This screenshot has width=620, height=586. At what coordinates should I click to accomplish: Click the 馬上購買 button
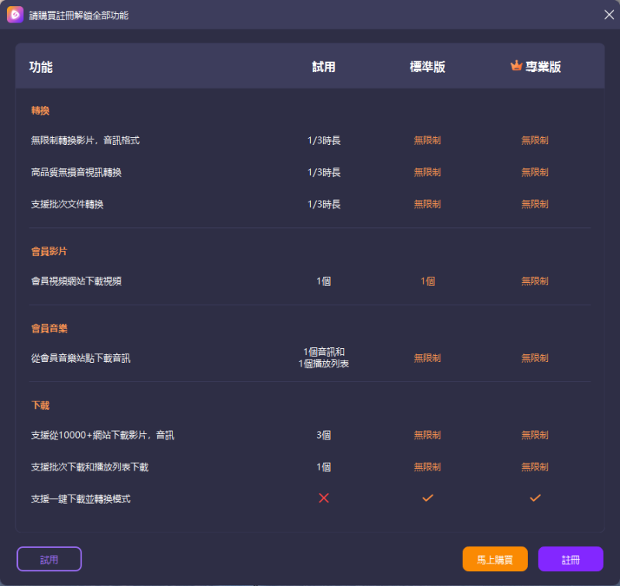(x=495, y=559)
